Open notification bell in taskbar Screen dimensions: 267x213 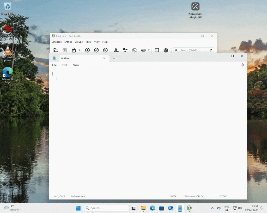coord(261,208)
